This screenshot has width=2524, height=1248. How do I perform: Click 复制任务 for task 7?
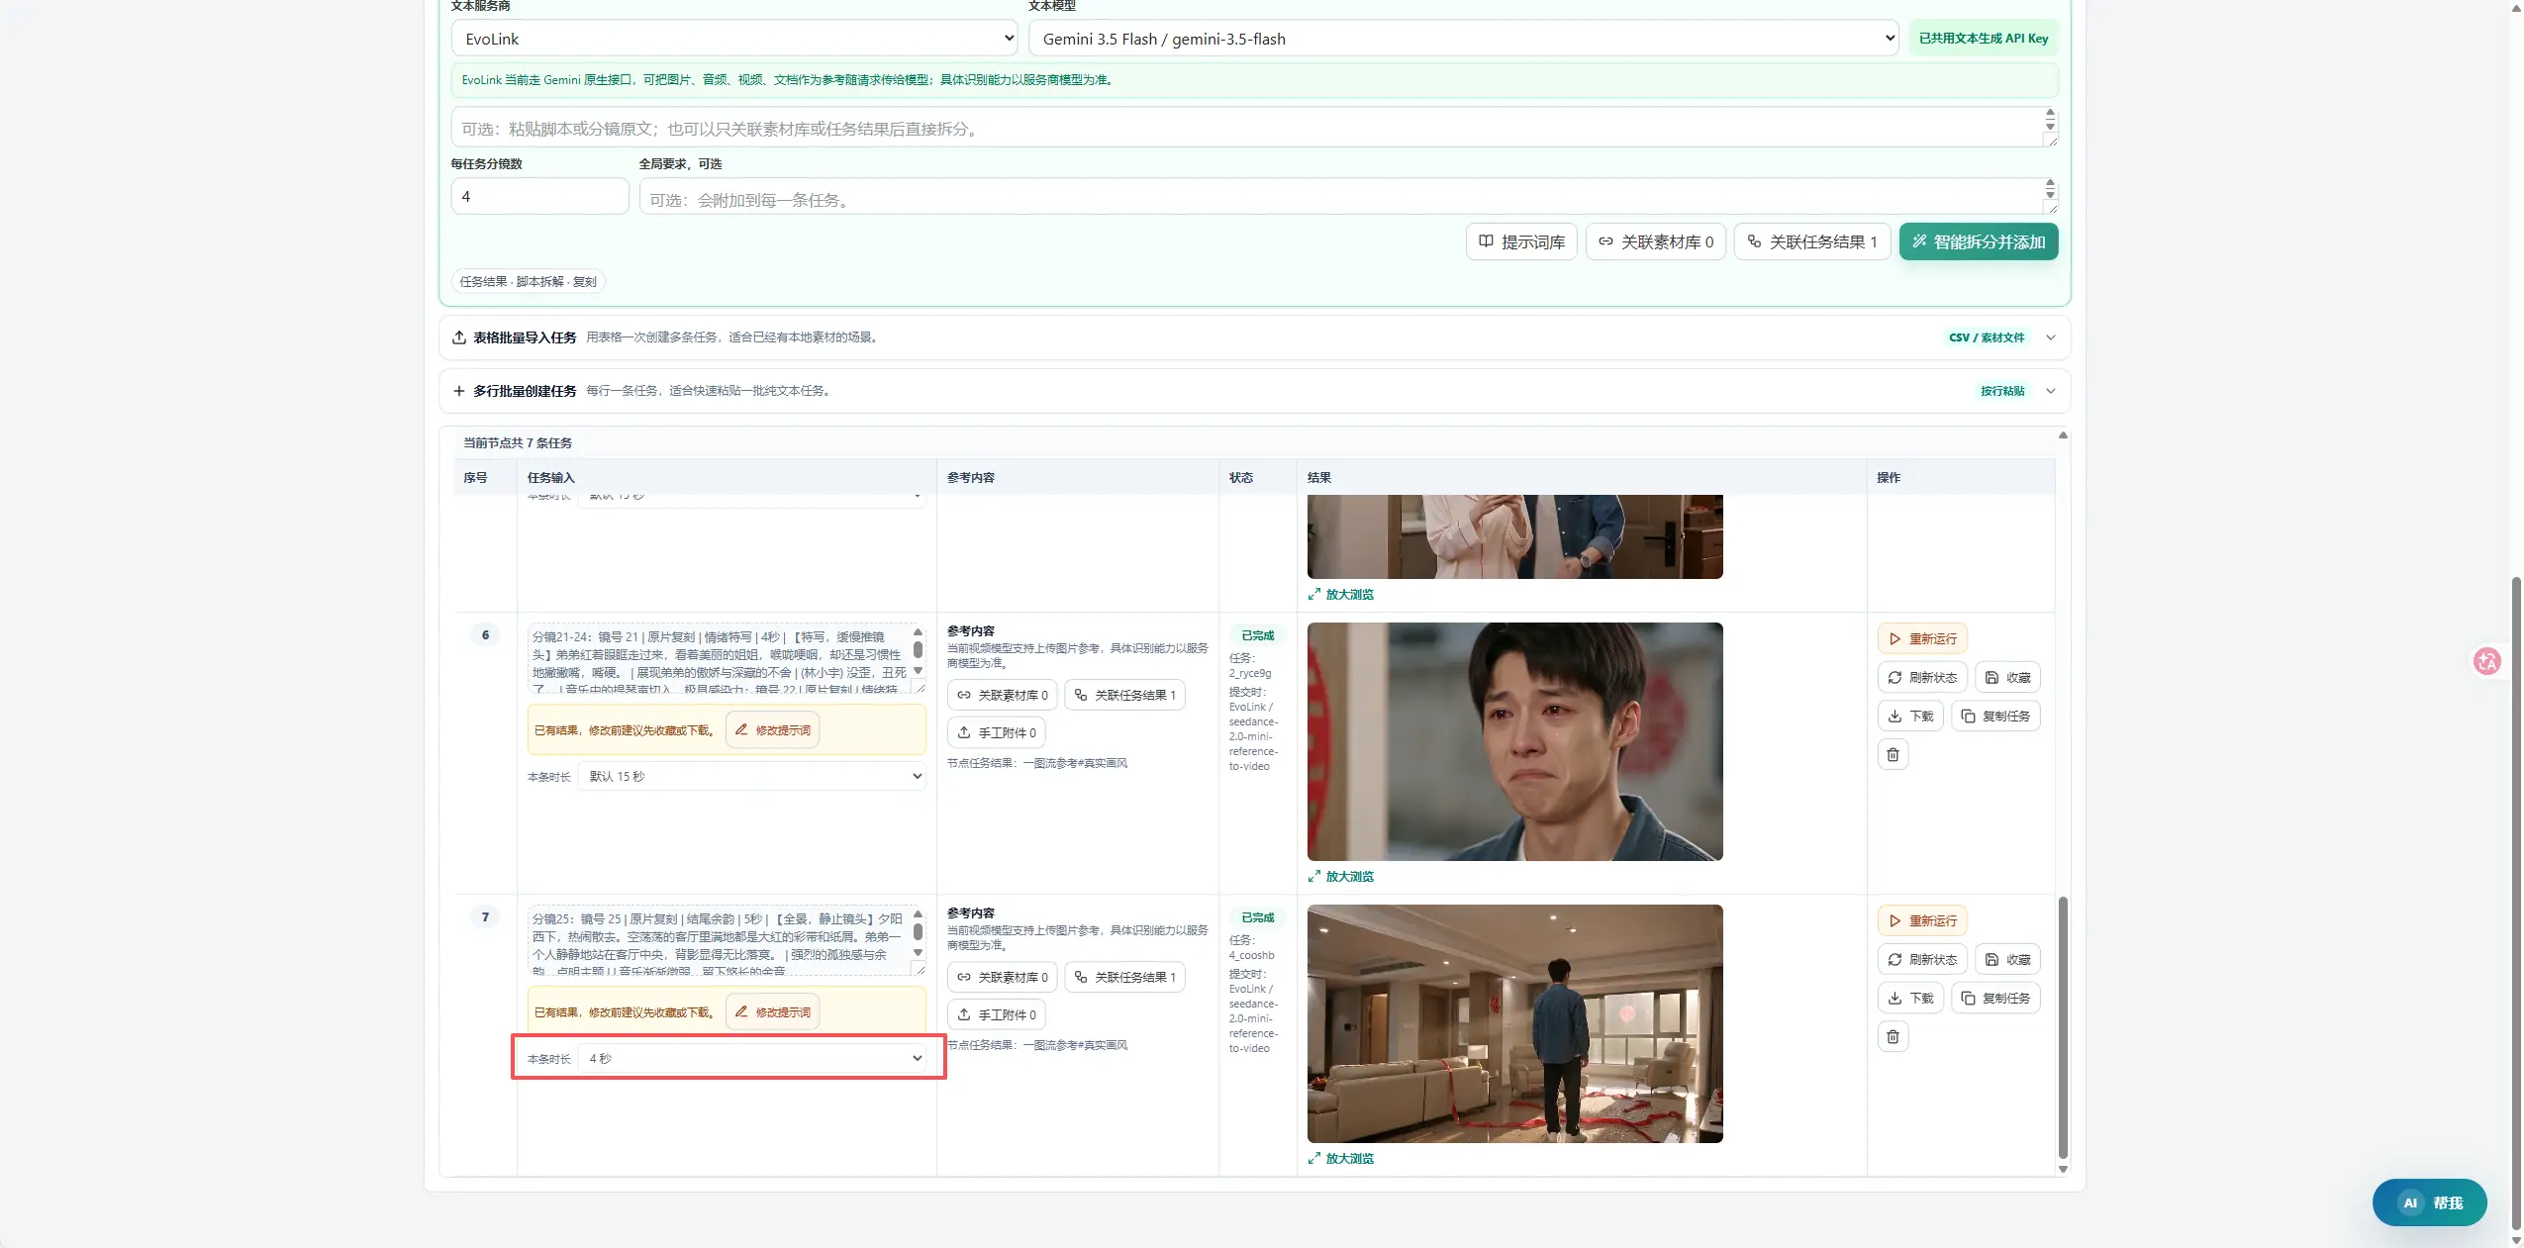click(1995, 998)
